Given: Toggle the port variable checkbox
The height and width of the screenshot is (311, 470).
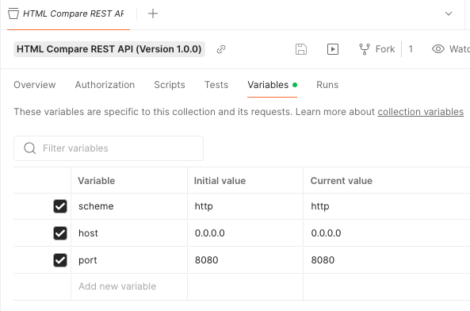Looking at the screenshot, I should [60, 260].
